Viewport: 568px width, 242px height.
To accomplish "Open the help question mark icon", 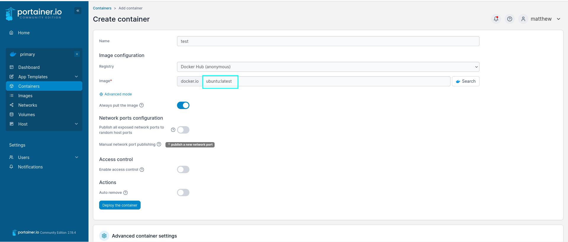I will pyautogui.click(x=509, y=19).
